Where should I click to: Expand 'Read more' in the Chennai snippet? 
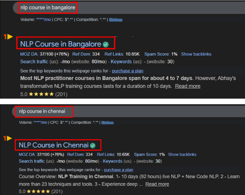coord(157,184)
